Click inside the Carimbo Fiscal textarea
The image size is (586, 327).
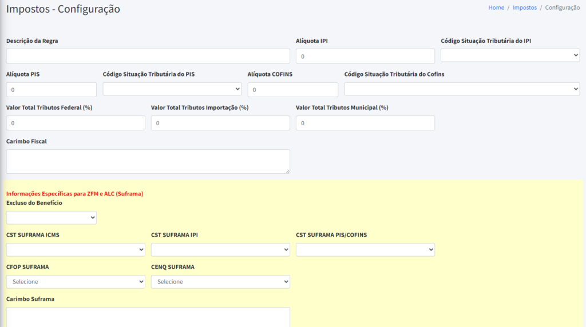click(x=148, y=161)
